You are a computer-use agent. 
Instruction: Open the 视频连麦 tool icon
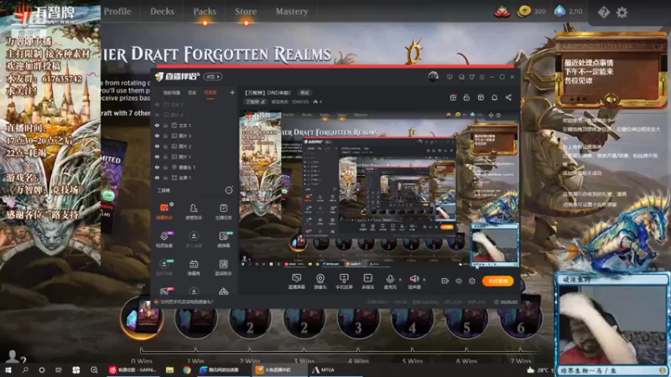pyautogui.click(x=164, y=239)
